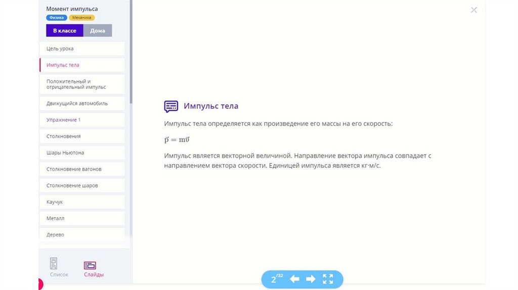
Task: Click the speech bubble icon by Импульс тела
Action: (171, 106)
